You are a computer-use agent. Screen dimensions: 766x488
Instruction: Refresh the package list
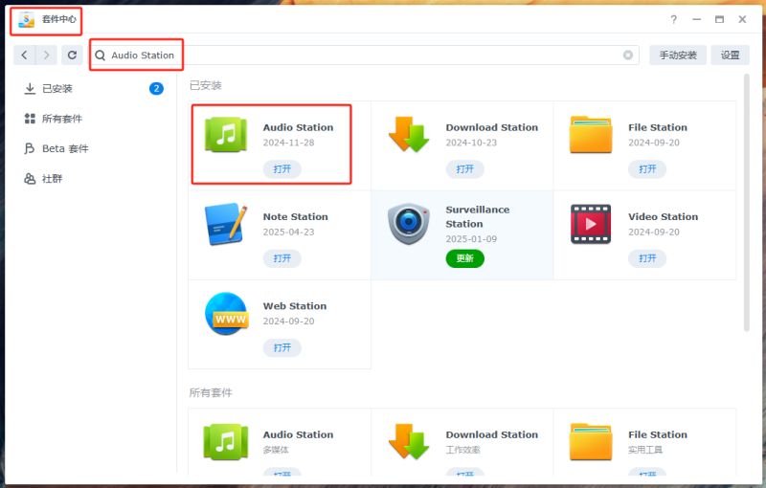pos(72,55)
